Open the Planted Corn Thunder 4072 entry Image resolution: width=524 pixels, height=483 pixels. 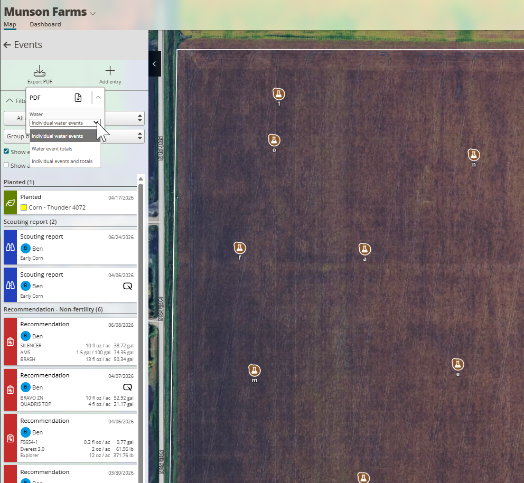pyautogui.click(x=70, y=202)
